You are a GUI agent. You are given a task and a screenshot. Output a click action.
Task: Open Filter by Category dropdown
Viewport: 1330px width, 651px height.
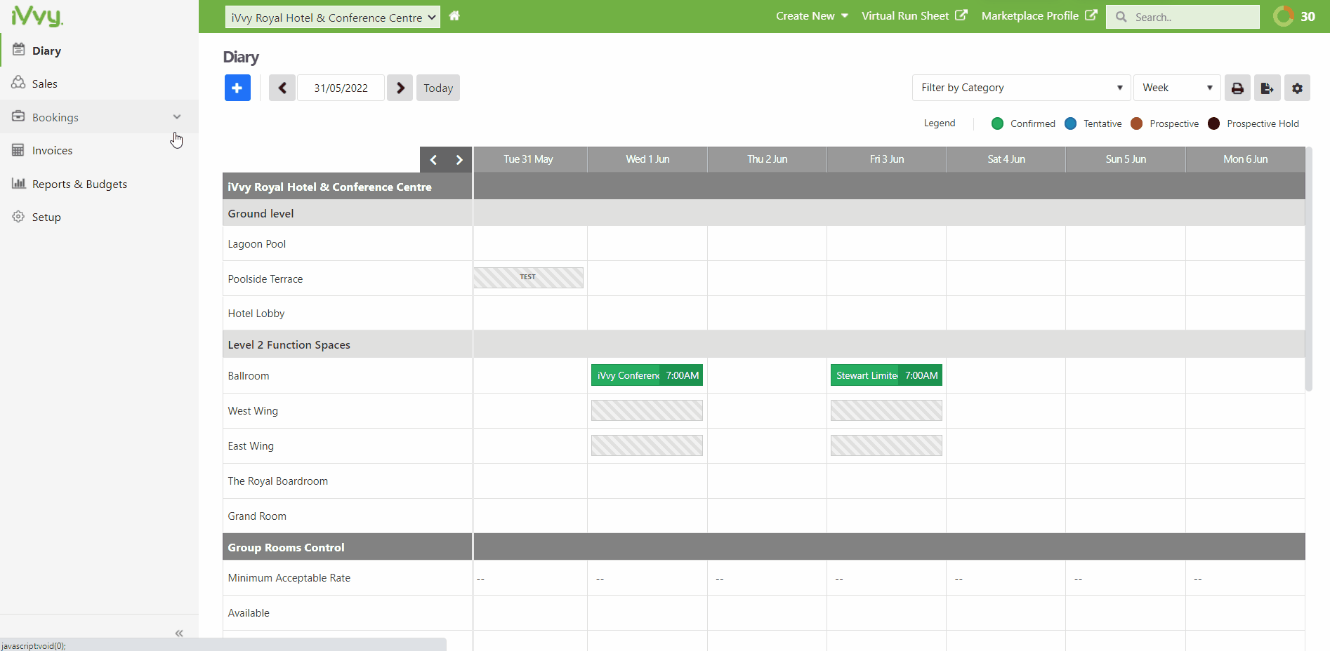(1021, 88)
